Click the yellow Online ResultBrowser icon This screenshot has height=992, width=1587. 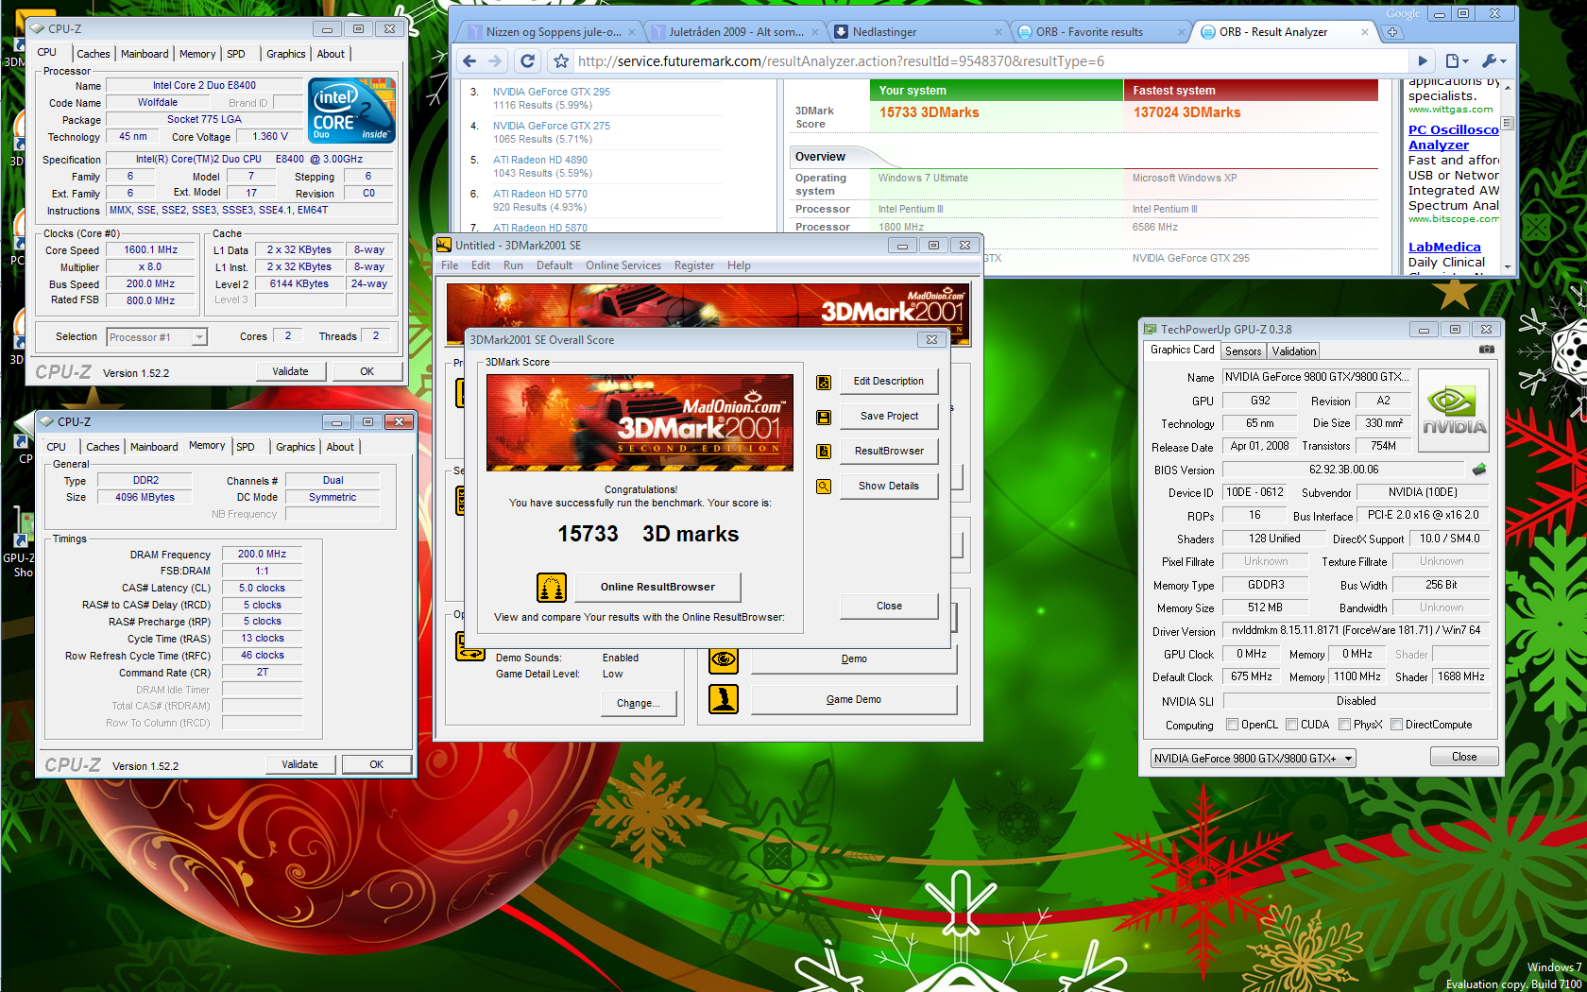pos(552,588)
